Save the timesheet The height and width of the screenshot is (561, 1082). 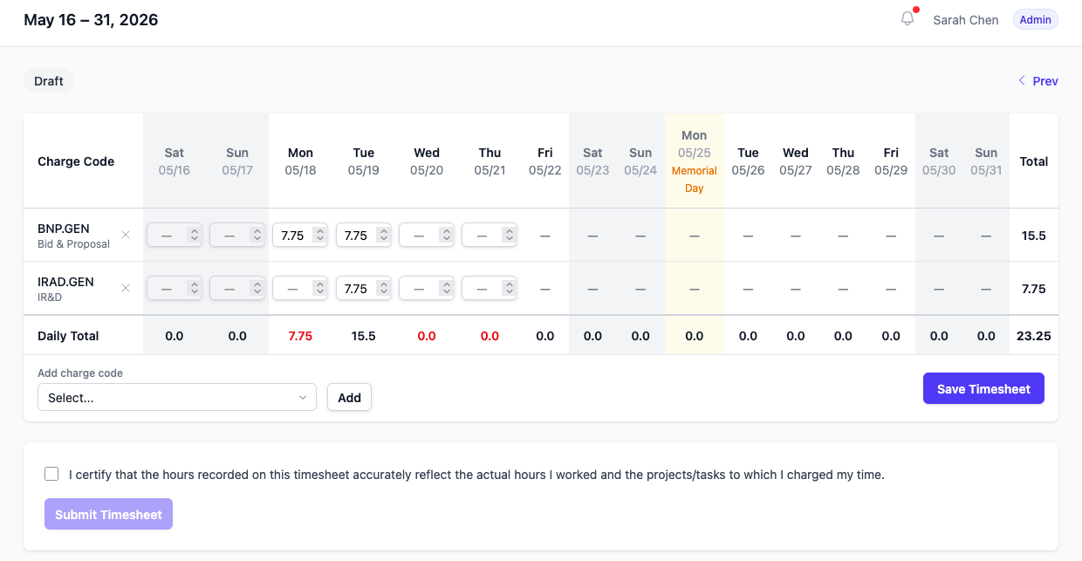(983, 389)
